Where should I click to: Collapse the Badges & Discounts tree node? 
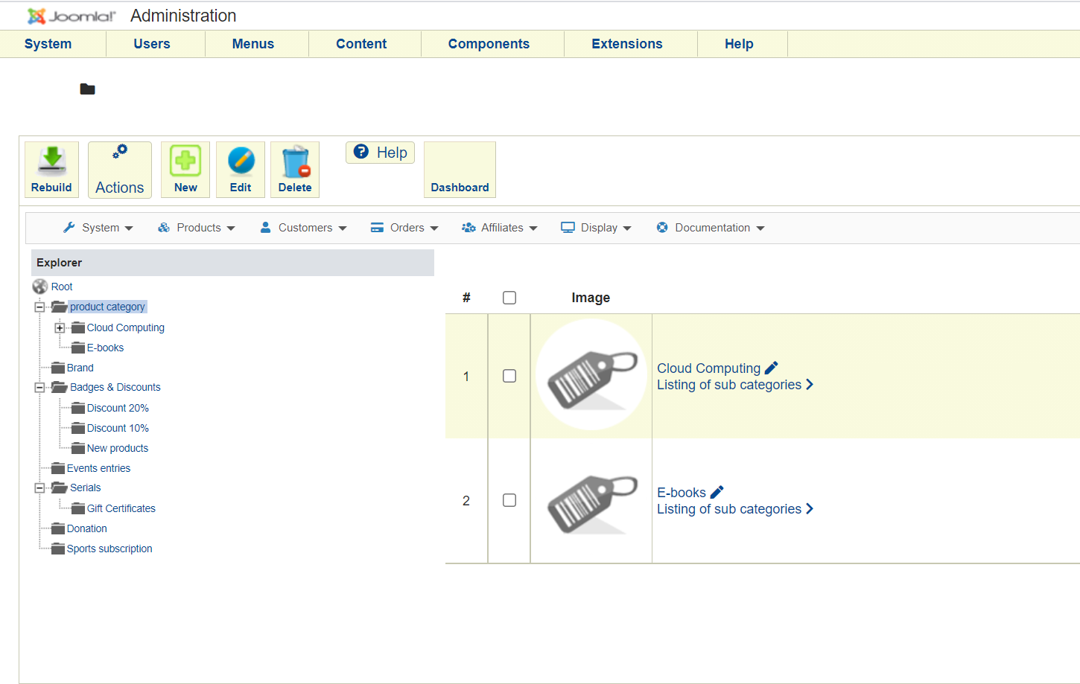click(39, 387)
